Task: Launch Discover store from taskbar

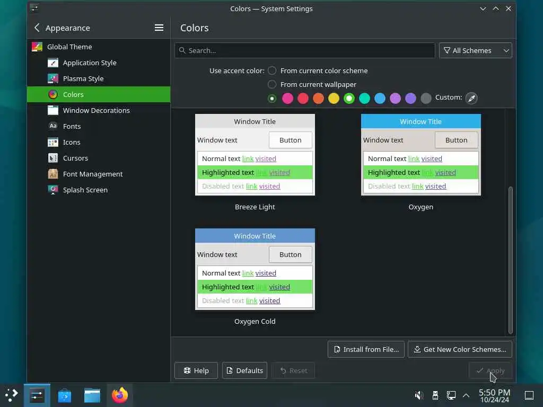Action: 64,395
